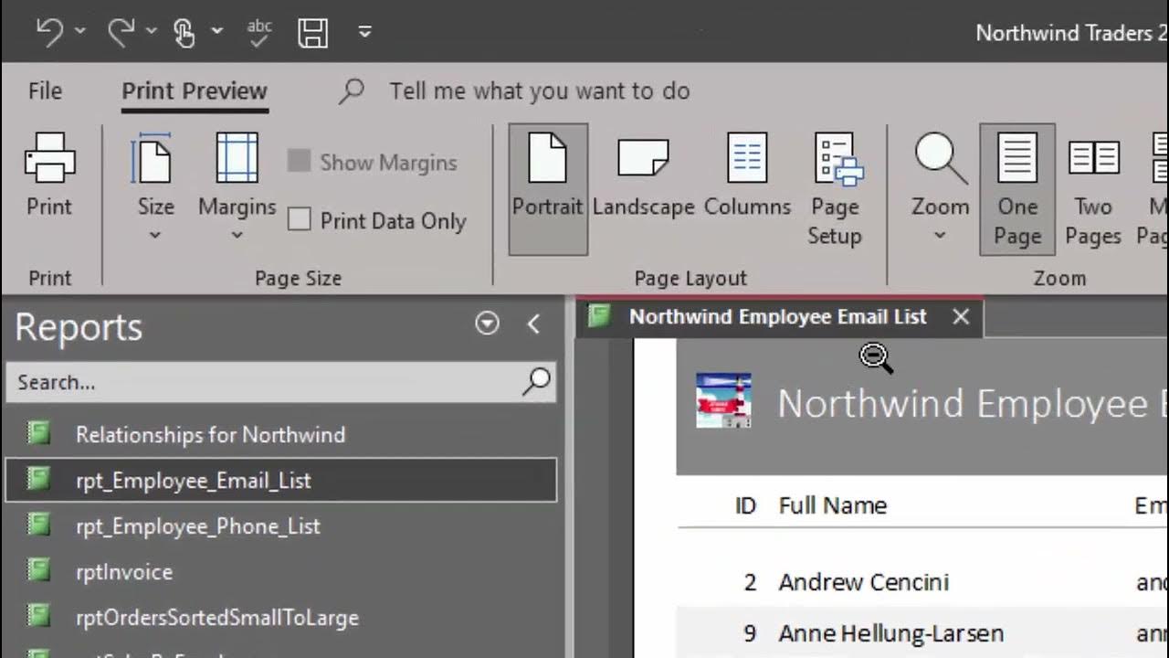Click the report icon beside rptOrdersSortedSmallToLarge
The image size is (1169, 658).
click(x=38, y=616)
